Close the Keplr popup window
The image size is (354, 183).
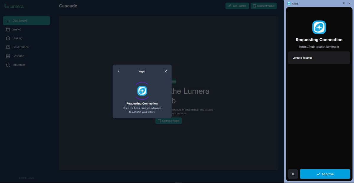tap(350, 4)
